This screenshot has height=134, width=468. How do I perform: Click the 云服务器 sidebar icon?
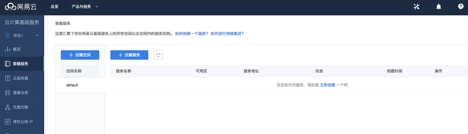click(x=7, y=78)
